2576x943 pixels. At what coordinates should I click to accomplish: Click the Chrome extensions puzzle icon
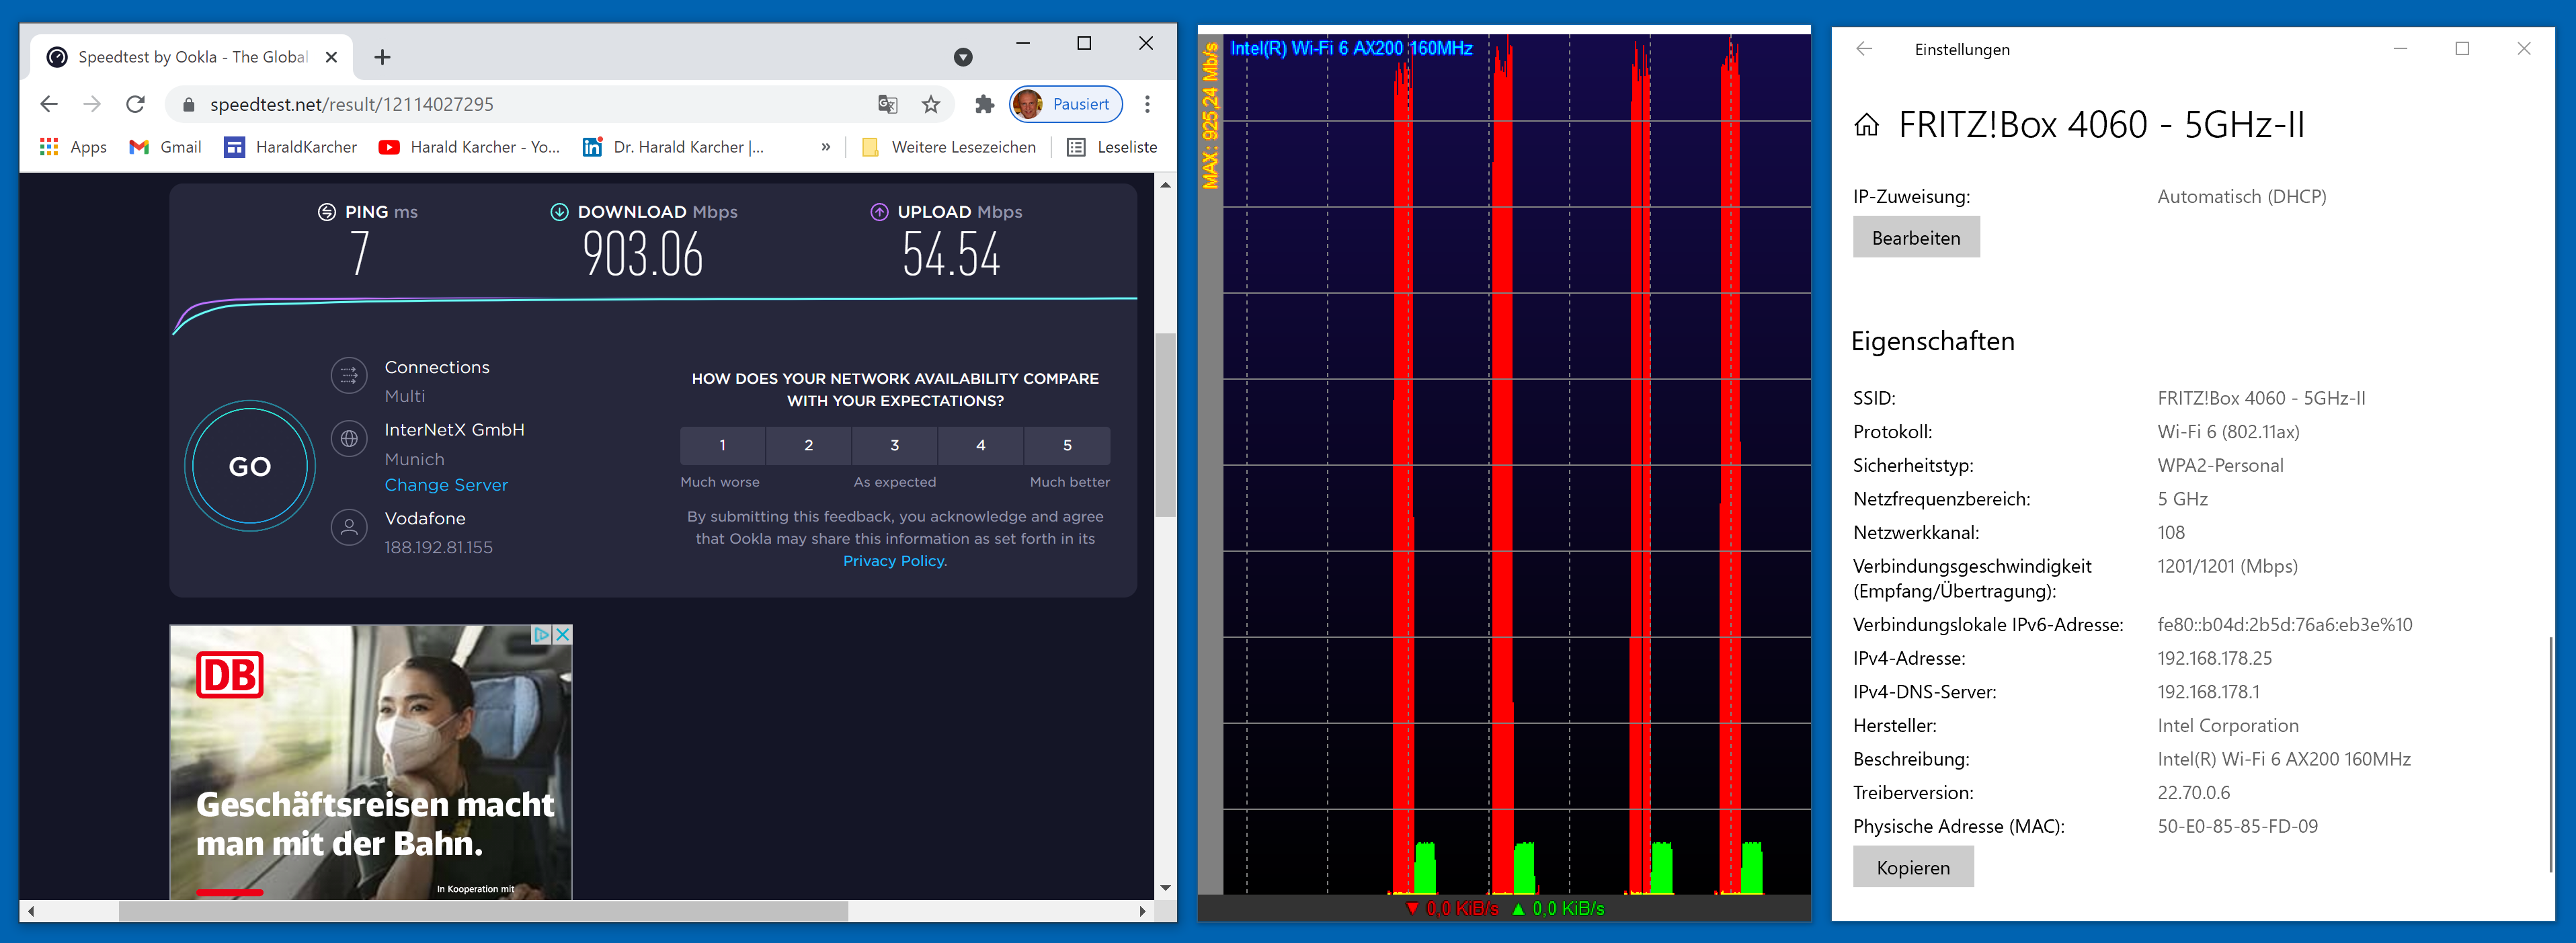coord(984,104)
